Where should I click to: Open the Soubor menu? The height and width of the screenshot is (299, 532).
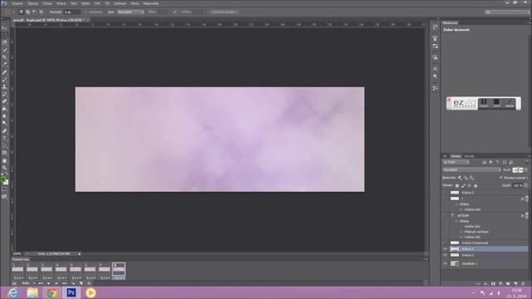pos(17,3)
